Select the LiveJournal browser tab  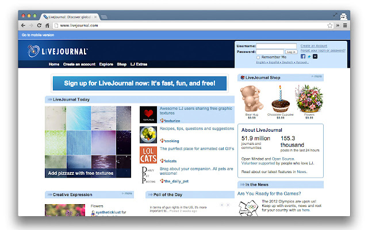[70, 17]
